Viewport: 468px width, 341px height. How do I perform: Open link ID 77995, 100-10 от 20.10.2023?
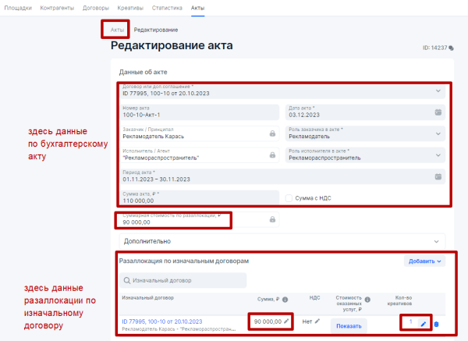pos(162,321)
